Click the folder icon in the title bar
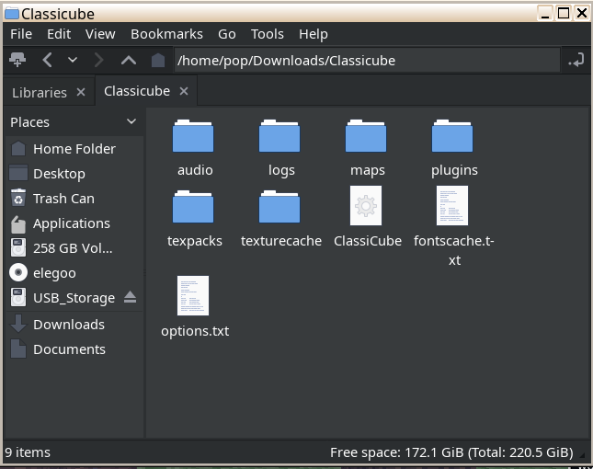The image size is (593, 469). point(12,14)
